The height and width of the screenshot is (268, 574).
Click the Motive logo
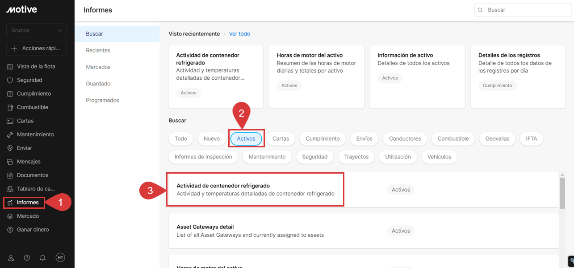21,9
